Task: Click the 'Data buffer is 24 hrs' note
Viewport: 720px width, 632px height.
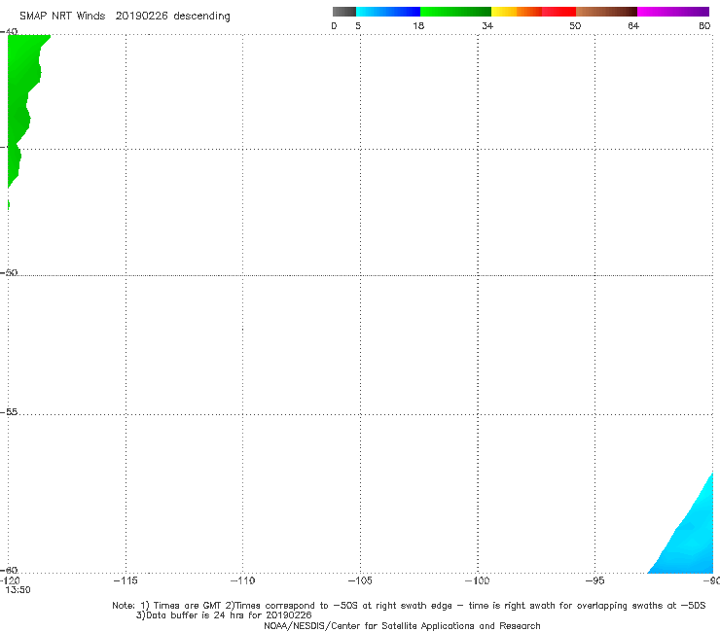Action: (x=224, y=615)
